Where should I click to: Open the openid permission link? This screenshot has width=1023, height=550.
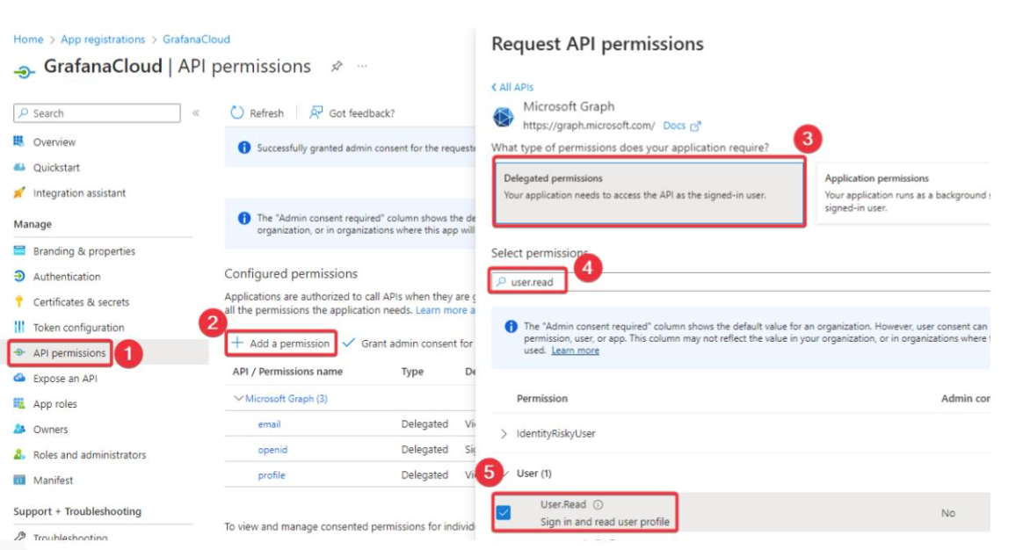click(272, 450)
